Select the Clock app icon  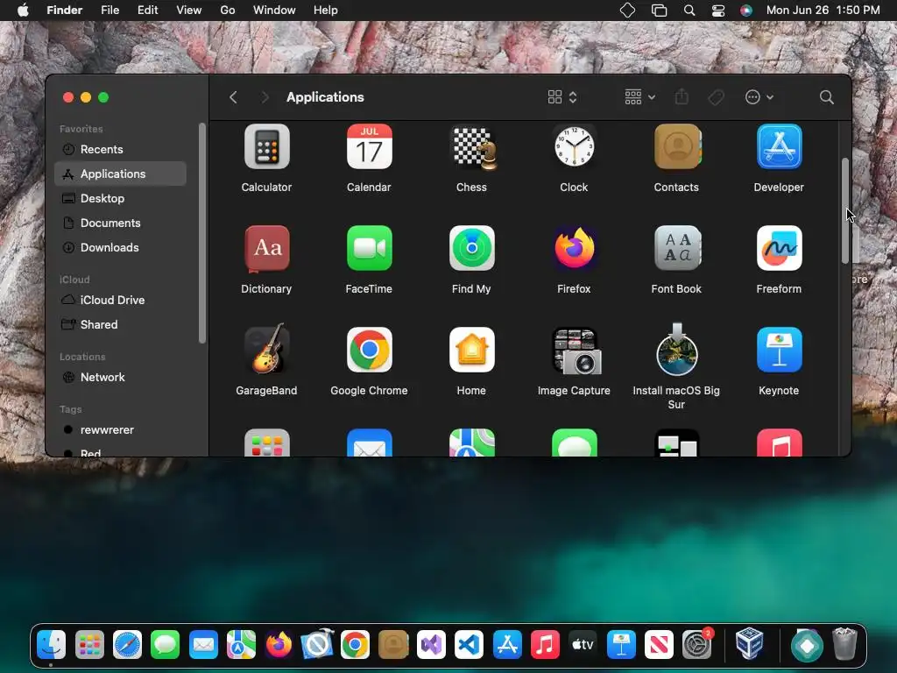click(574, 147)
